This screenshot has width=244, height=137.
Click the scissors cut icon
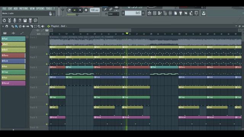pyautogui.click(x=10, y=20)
